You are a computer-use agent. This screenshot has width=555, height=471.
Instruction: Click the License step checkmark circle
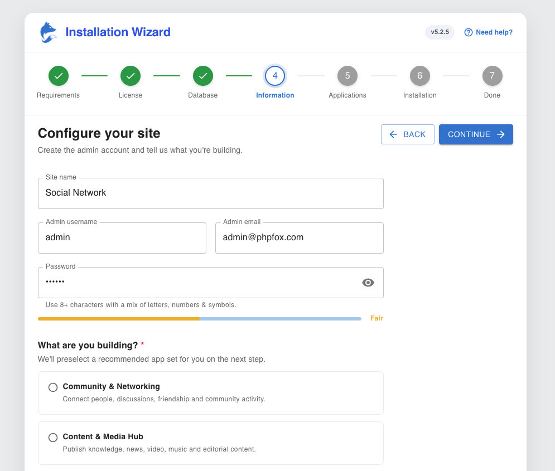(x=131, y=76)
